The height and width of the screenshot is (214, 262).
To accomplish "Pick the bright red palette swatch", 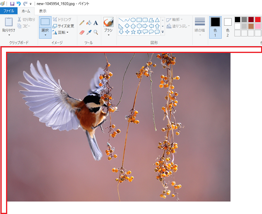I will [258, 20].
